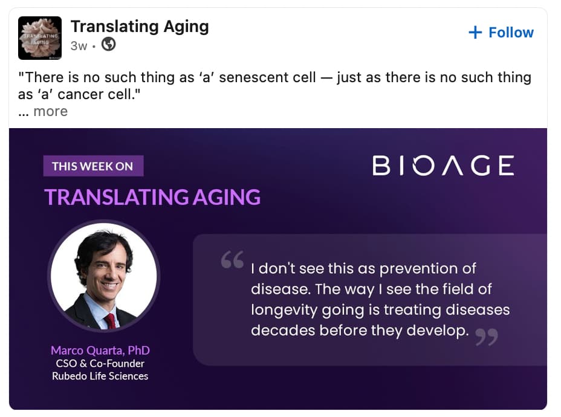
Task: Click the Rubedo Life Sciences company text
Action: [x=100, y=377]
